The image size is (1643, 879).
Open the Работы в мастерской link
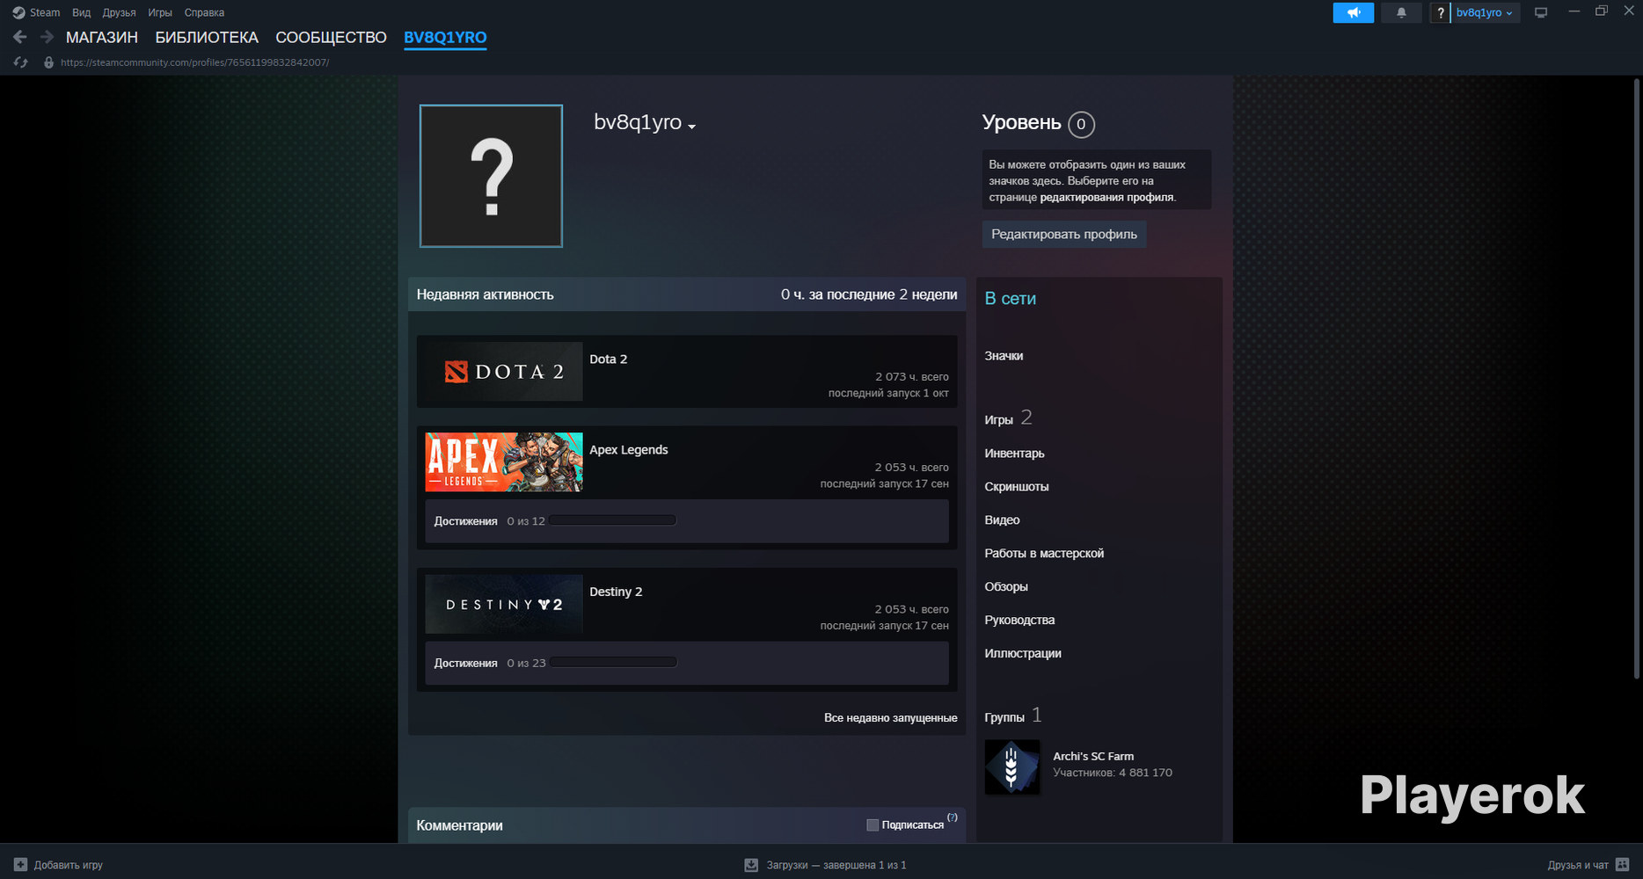tap(1044, 554)
